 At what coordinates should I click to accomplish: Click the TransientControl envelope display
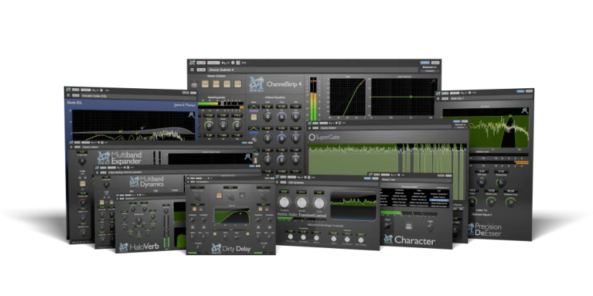pyautogui.click(x=353, y=206)
